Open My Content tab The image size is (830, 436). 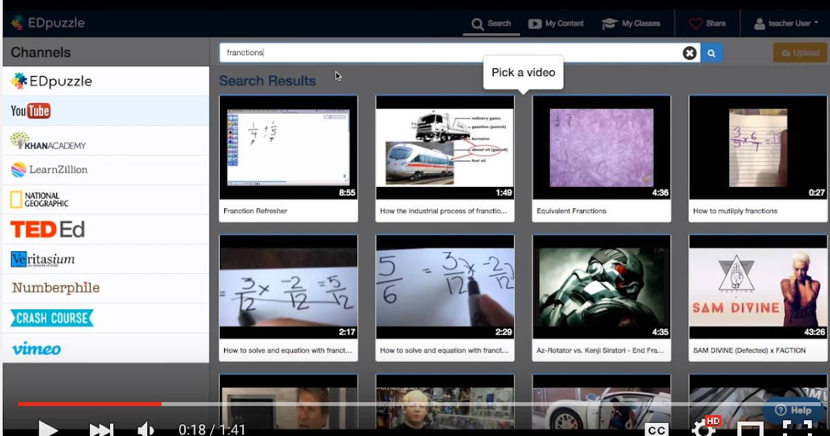coord(556,24)
